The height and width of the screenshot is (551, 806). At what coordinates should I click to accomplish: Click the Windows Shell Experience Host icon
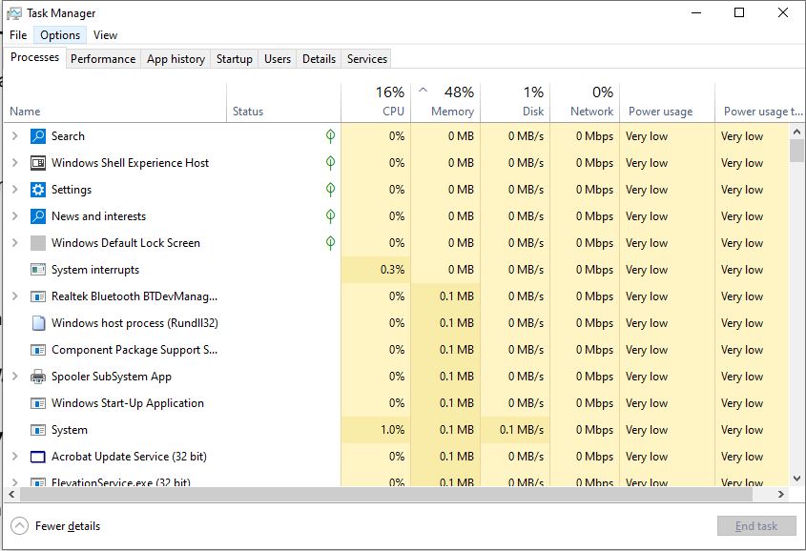pos(38,163)
